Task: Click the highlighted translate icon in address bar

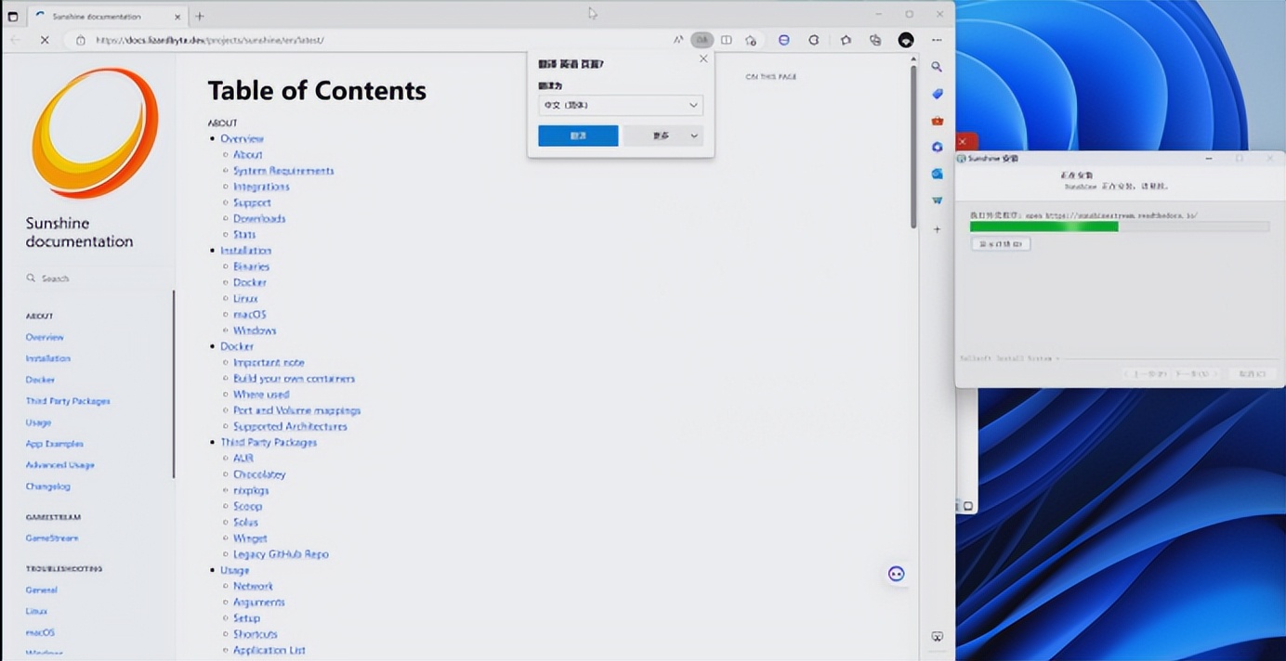Action: coord(702,40)
